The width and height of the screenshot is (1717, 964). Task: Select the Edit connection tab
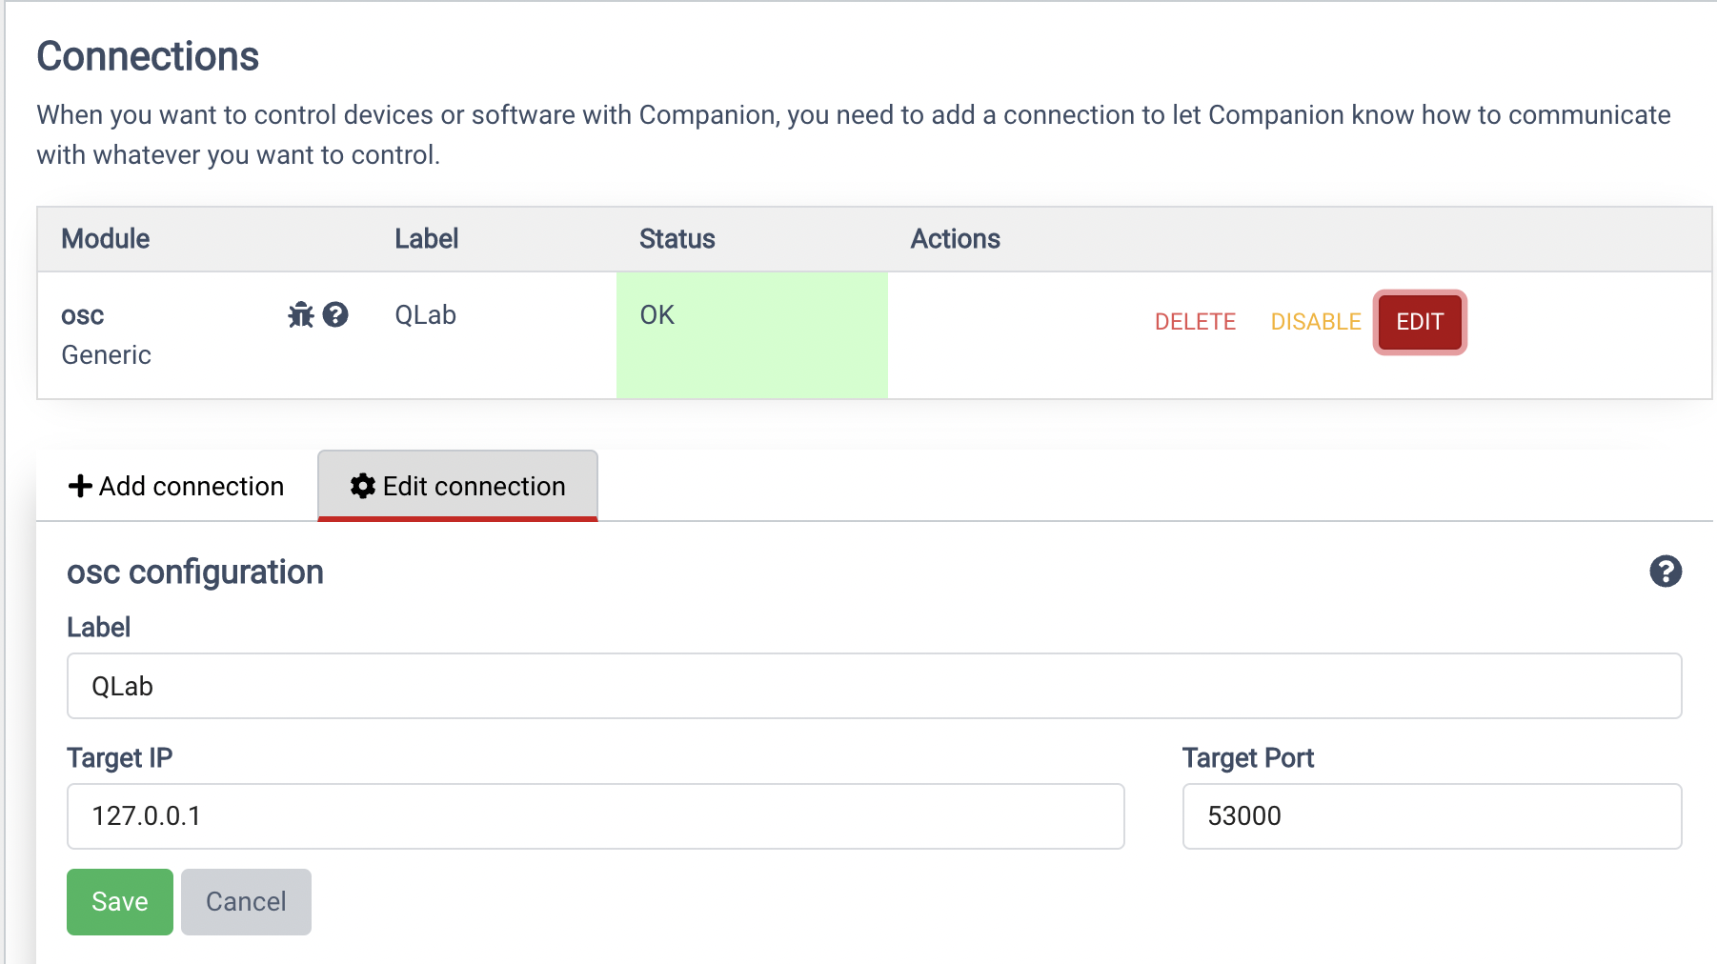tap(457, 486)
